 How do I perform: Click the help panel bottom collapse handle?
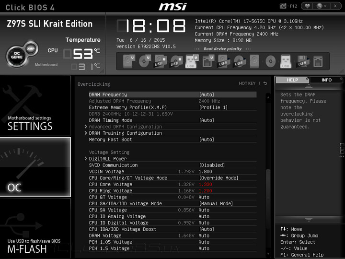(x=309, y=220)
